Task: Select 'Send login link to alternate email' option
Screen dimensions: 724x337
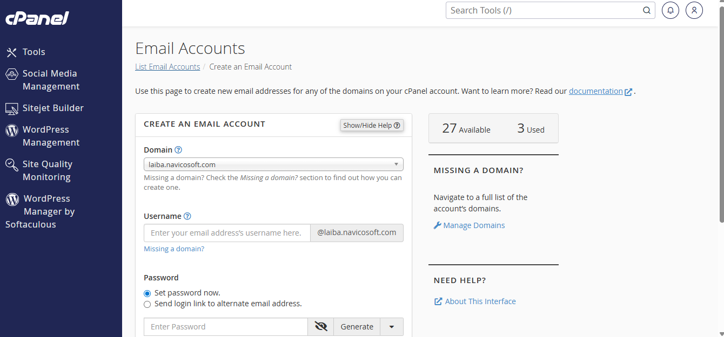Action: [148, 304]
